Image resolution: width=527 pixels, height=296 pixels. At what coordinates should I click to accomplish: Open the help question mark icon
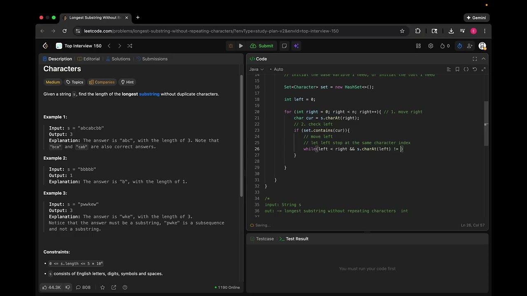125,287
